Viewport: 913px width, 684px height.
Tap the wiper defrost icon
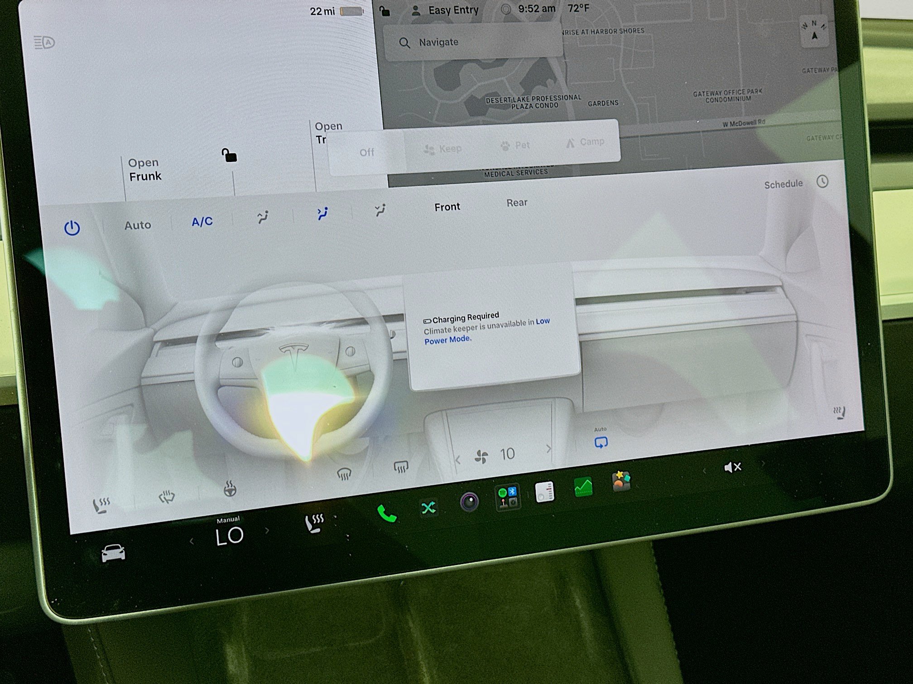pos(167,497)
